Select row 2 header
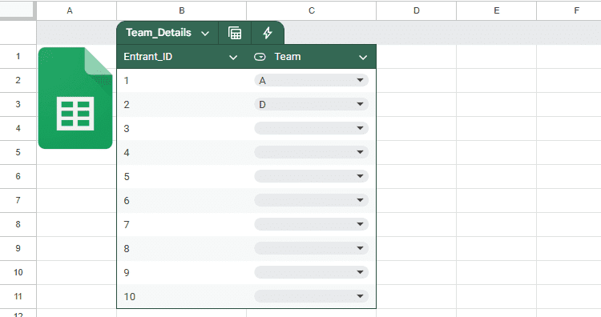The height and width of the screenshot is (317, 601). (x=18, y=80)
